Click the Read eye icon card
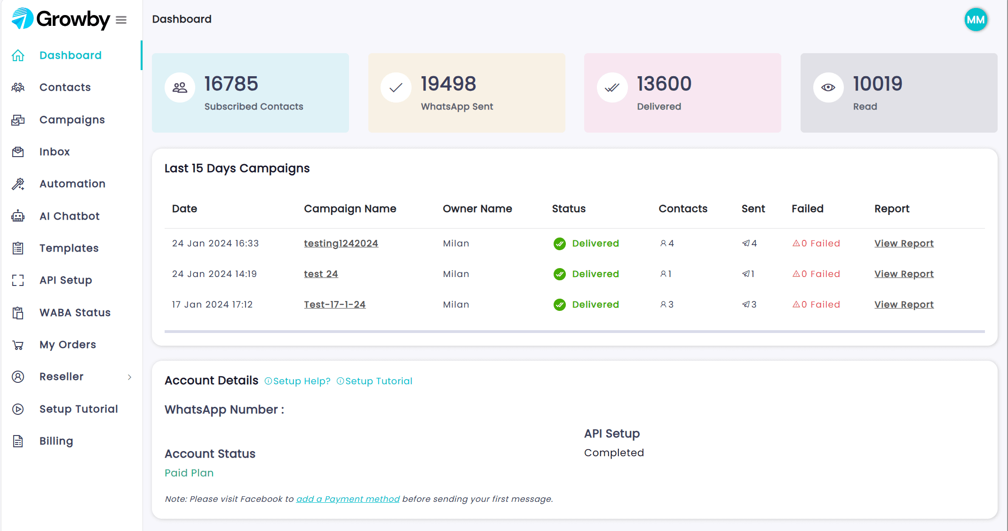The width and height of the screenshot is (1008, 531). [x=828, y=87]
